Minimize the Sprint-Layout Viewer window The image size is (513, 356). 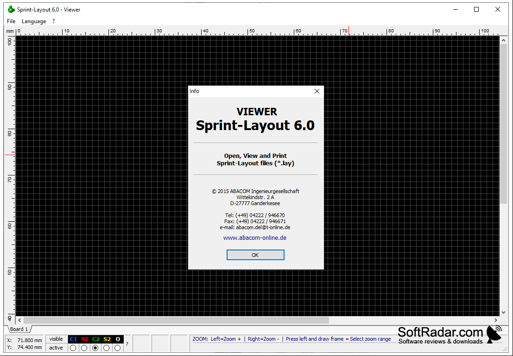tap(456, 9)
